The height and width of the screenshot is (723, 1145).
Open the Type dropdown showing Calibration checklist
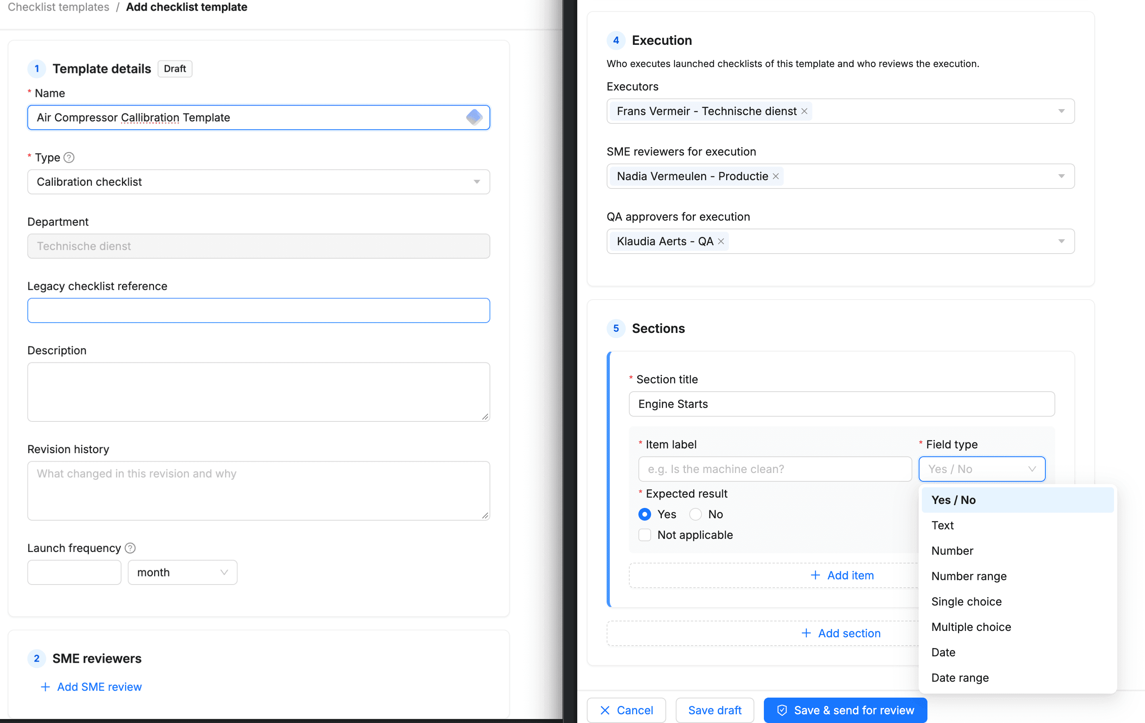point(259,182)
